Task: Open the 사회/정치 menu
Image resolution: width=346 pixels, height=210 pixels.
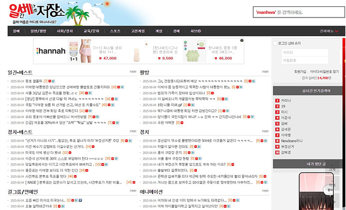Action: [x=64, y=31]
